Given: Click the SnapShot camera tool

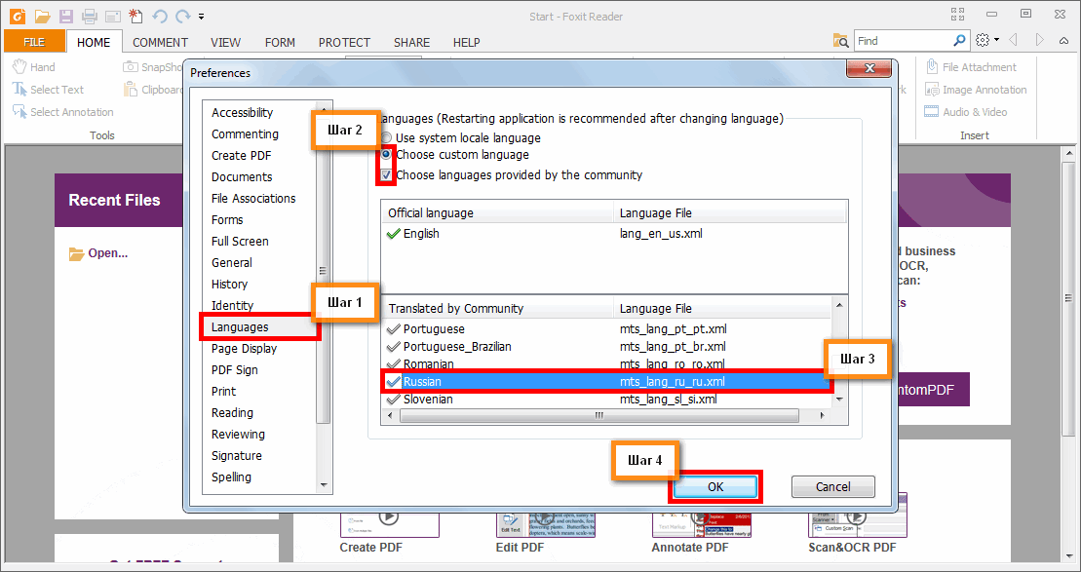Looking at the screenshot, I should point(153,67).
